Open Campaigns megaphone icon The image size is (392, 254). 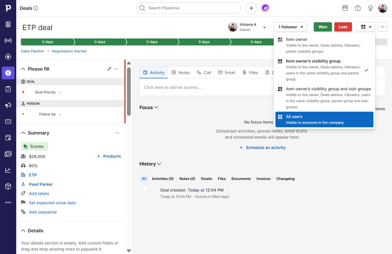coord(8,105)
